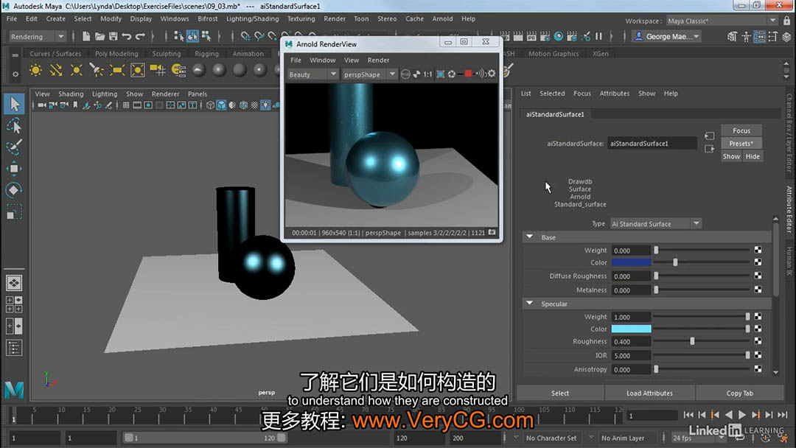Activate the Paint selection tool
This screenshot has width=796, height=448.
(x=14, y=147)
